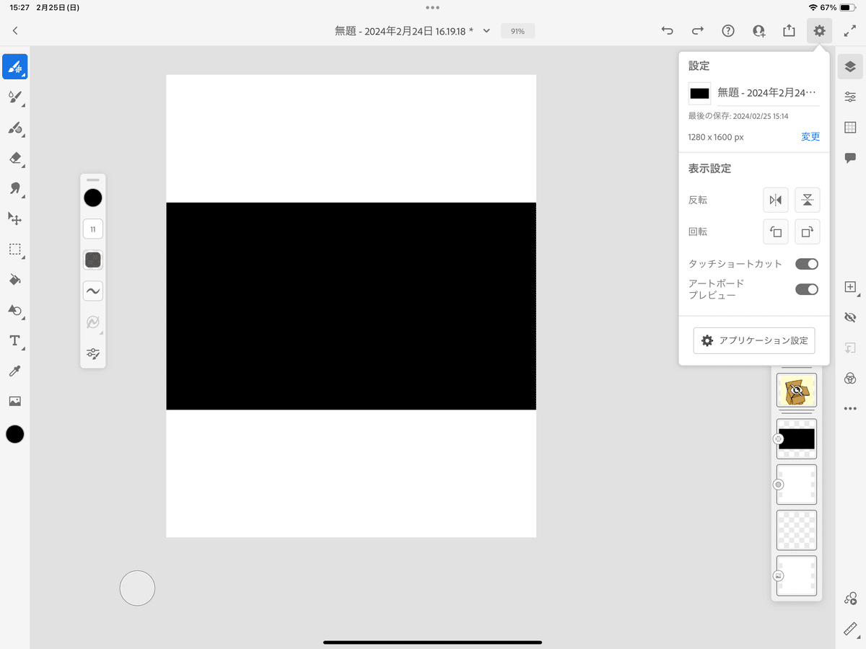
Task: Enter full screen mode
Action: [849, 31]
